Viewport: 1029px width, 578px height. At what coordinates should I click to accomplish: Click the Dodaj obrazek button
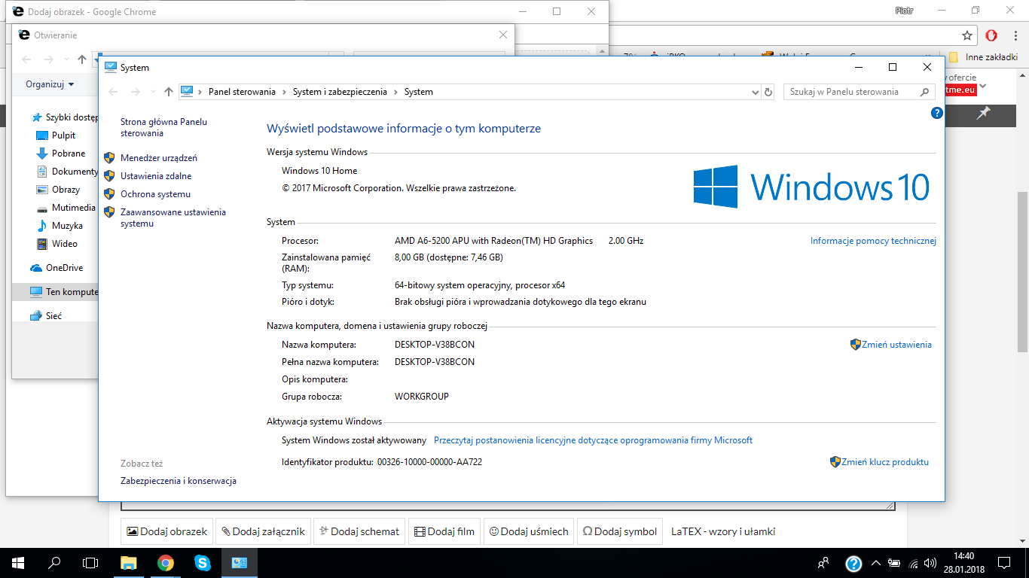click(166, 531)
